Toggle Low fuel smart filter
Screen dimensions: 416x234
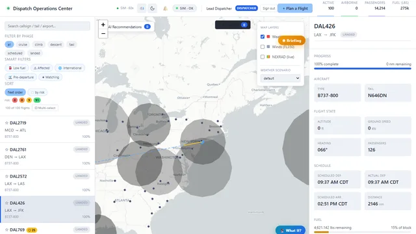coord(17,68)
